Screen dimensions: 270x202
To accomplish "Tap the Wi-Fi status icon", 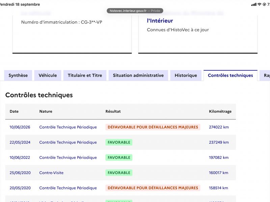I will (259, 4).
